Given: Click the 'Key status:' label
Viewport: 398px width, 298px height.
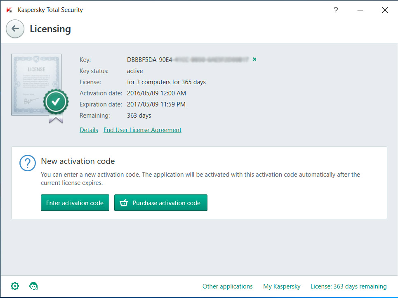Looking at the screenshot, I should (94, 71).
